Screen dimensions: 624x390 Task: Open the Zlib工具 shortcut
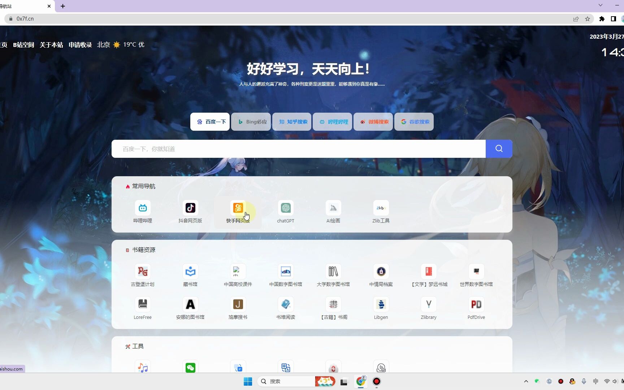[381, 208]
